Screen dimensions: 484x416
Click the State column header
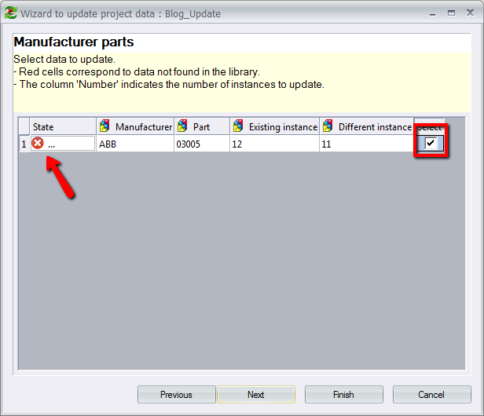pos(63,126)
